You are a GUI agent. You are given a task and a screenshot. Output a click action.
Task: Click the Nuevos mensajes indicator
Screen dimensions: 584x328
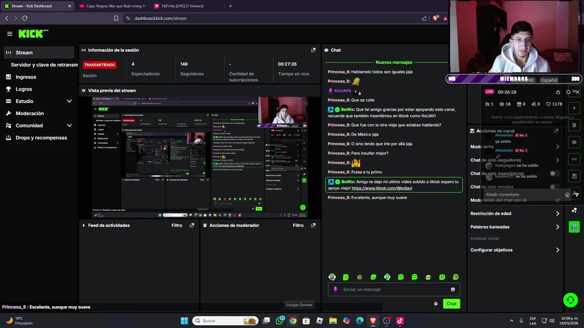[x=394, y=62]
